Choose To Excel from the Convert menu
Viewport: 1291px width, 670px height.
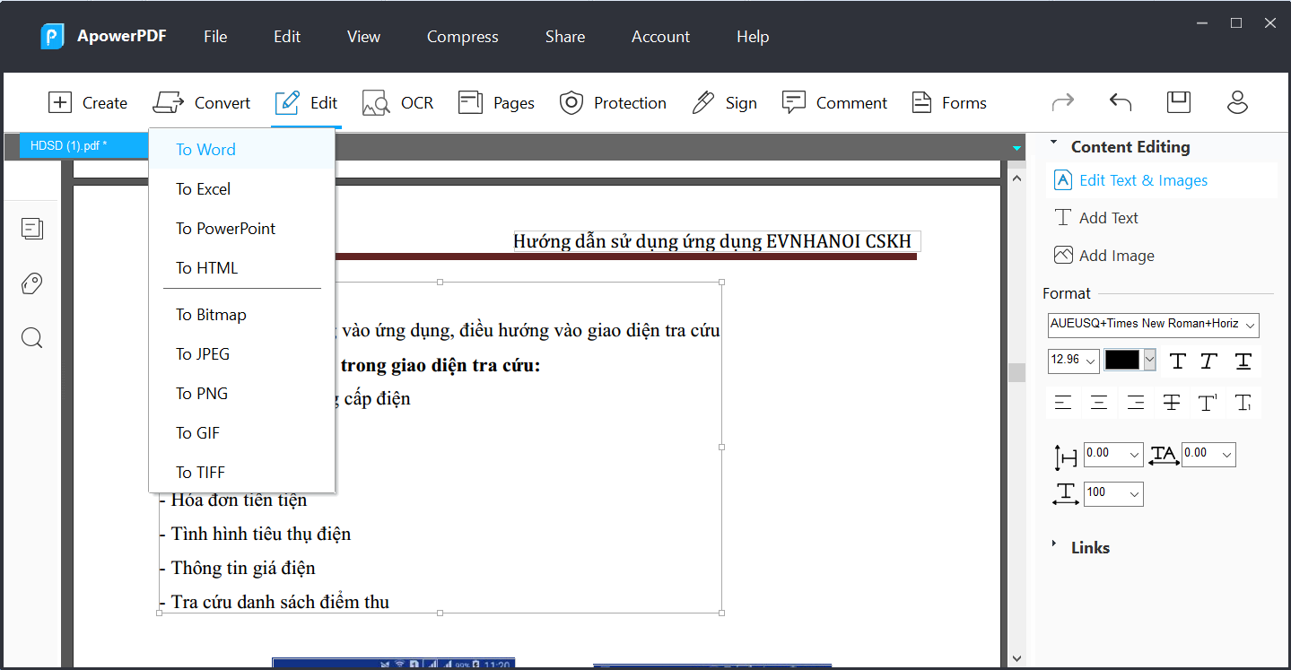pyautogui.click(x=205, y=188)
